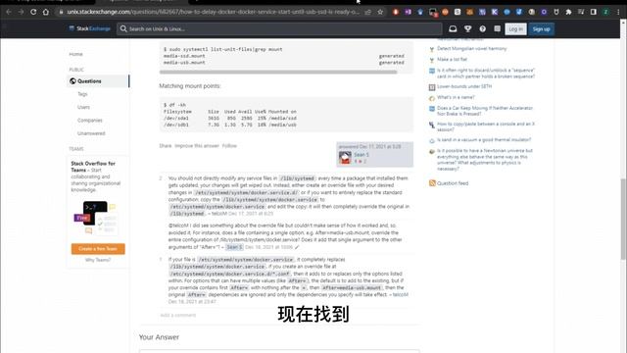The height and width of the screenshot is (353, 627).
Task: Click Add a comment link
Action: click(x=178, y=315)
